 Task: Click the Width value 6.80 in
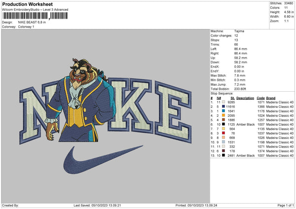289,17
